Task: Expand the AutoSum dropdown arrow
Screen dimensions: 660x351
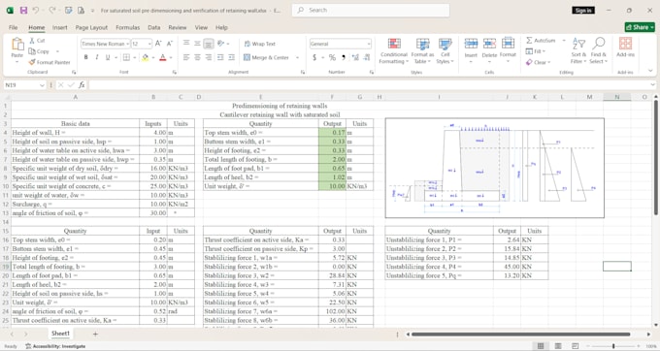Action: (x=564, y=41)
